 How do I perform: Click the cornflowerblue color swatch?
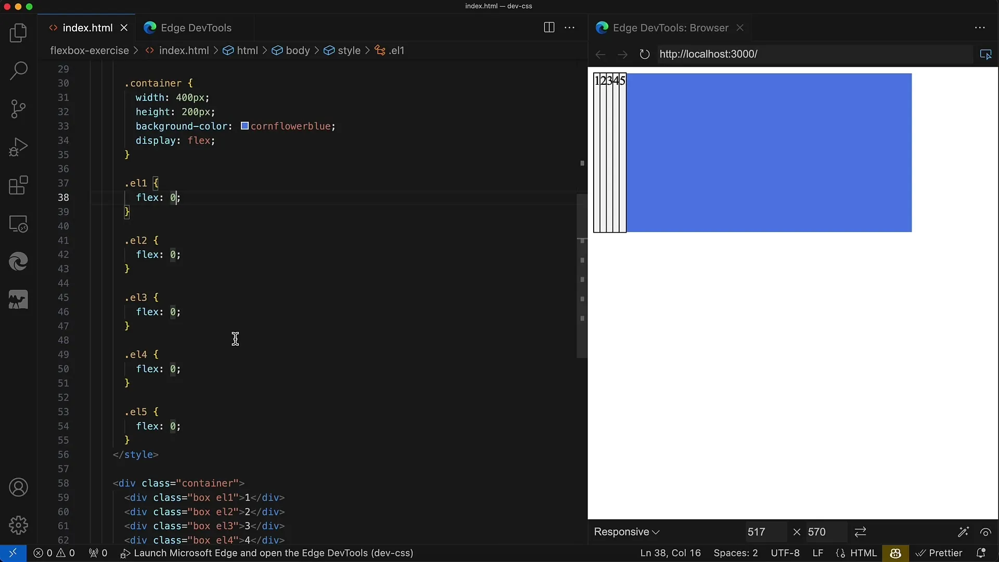(x=245, y=126)
